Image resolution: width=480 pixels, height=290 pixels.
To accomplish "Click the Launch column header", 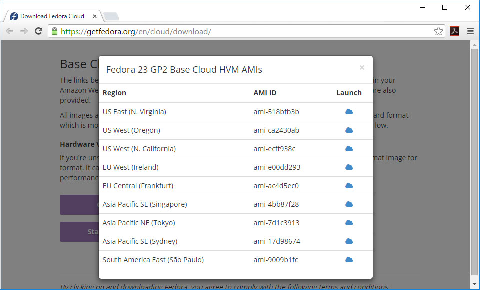I will click(349, 93).
